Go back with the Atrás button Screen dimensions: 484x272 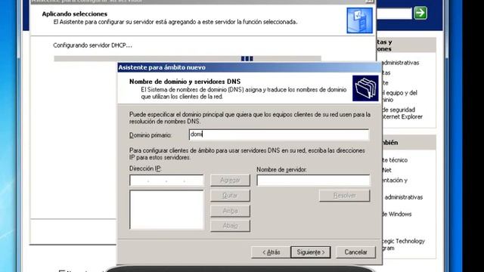(271, 252)
